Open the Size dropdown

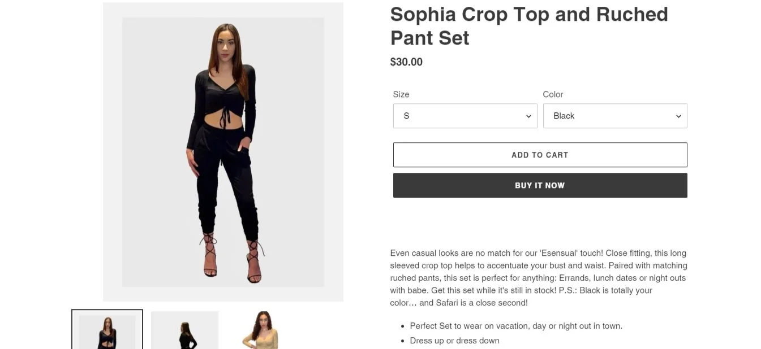click(x=465, y=116)
